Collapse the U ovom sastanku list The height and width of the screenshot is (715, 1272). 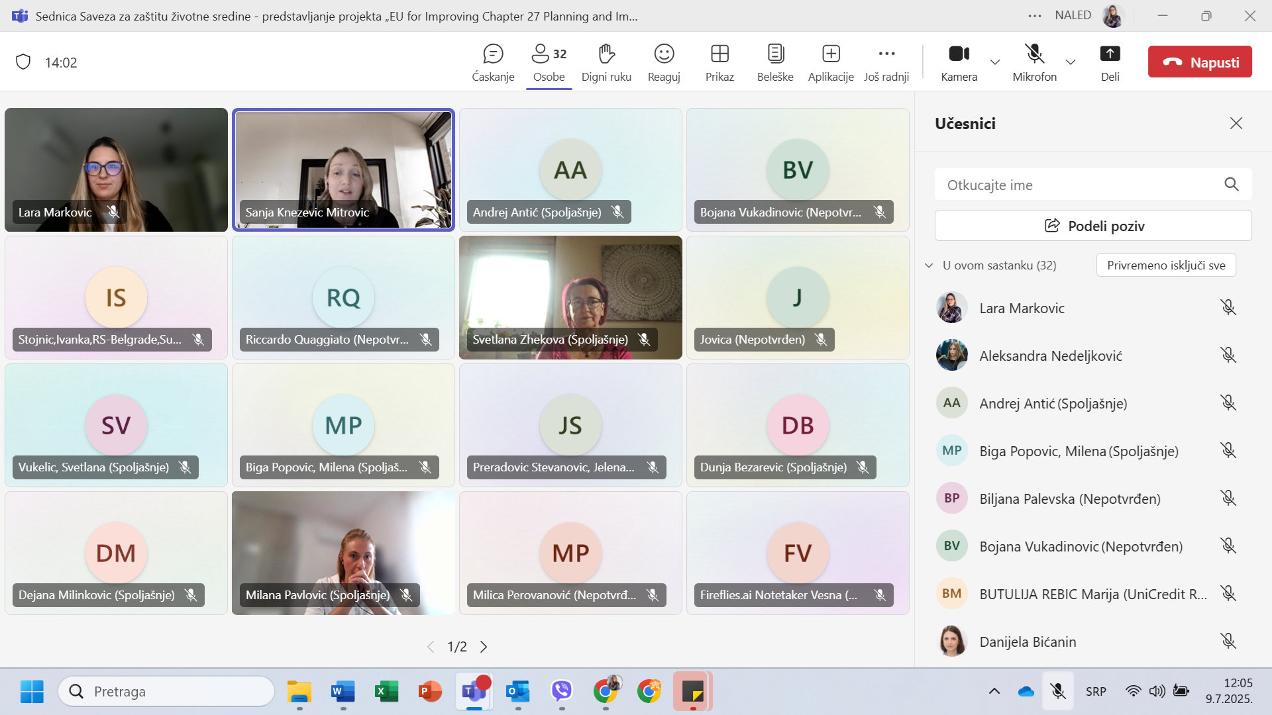pos(929,265)
